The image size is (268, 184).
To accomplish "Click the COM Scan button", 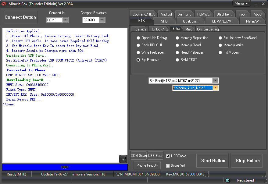I will tap(139, 156).
